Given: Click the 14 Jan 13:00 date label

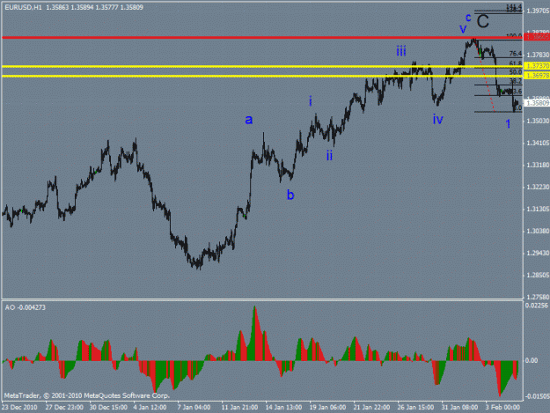Looking at the screenshot, I should click(283, 407).
